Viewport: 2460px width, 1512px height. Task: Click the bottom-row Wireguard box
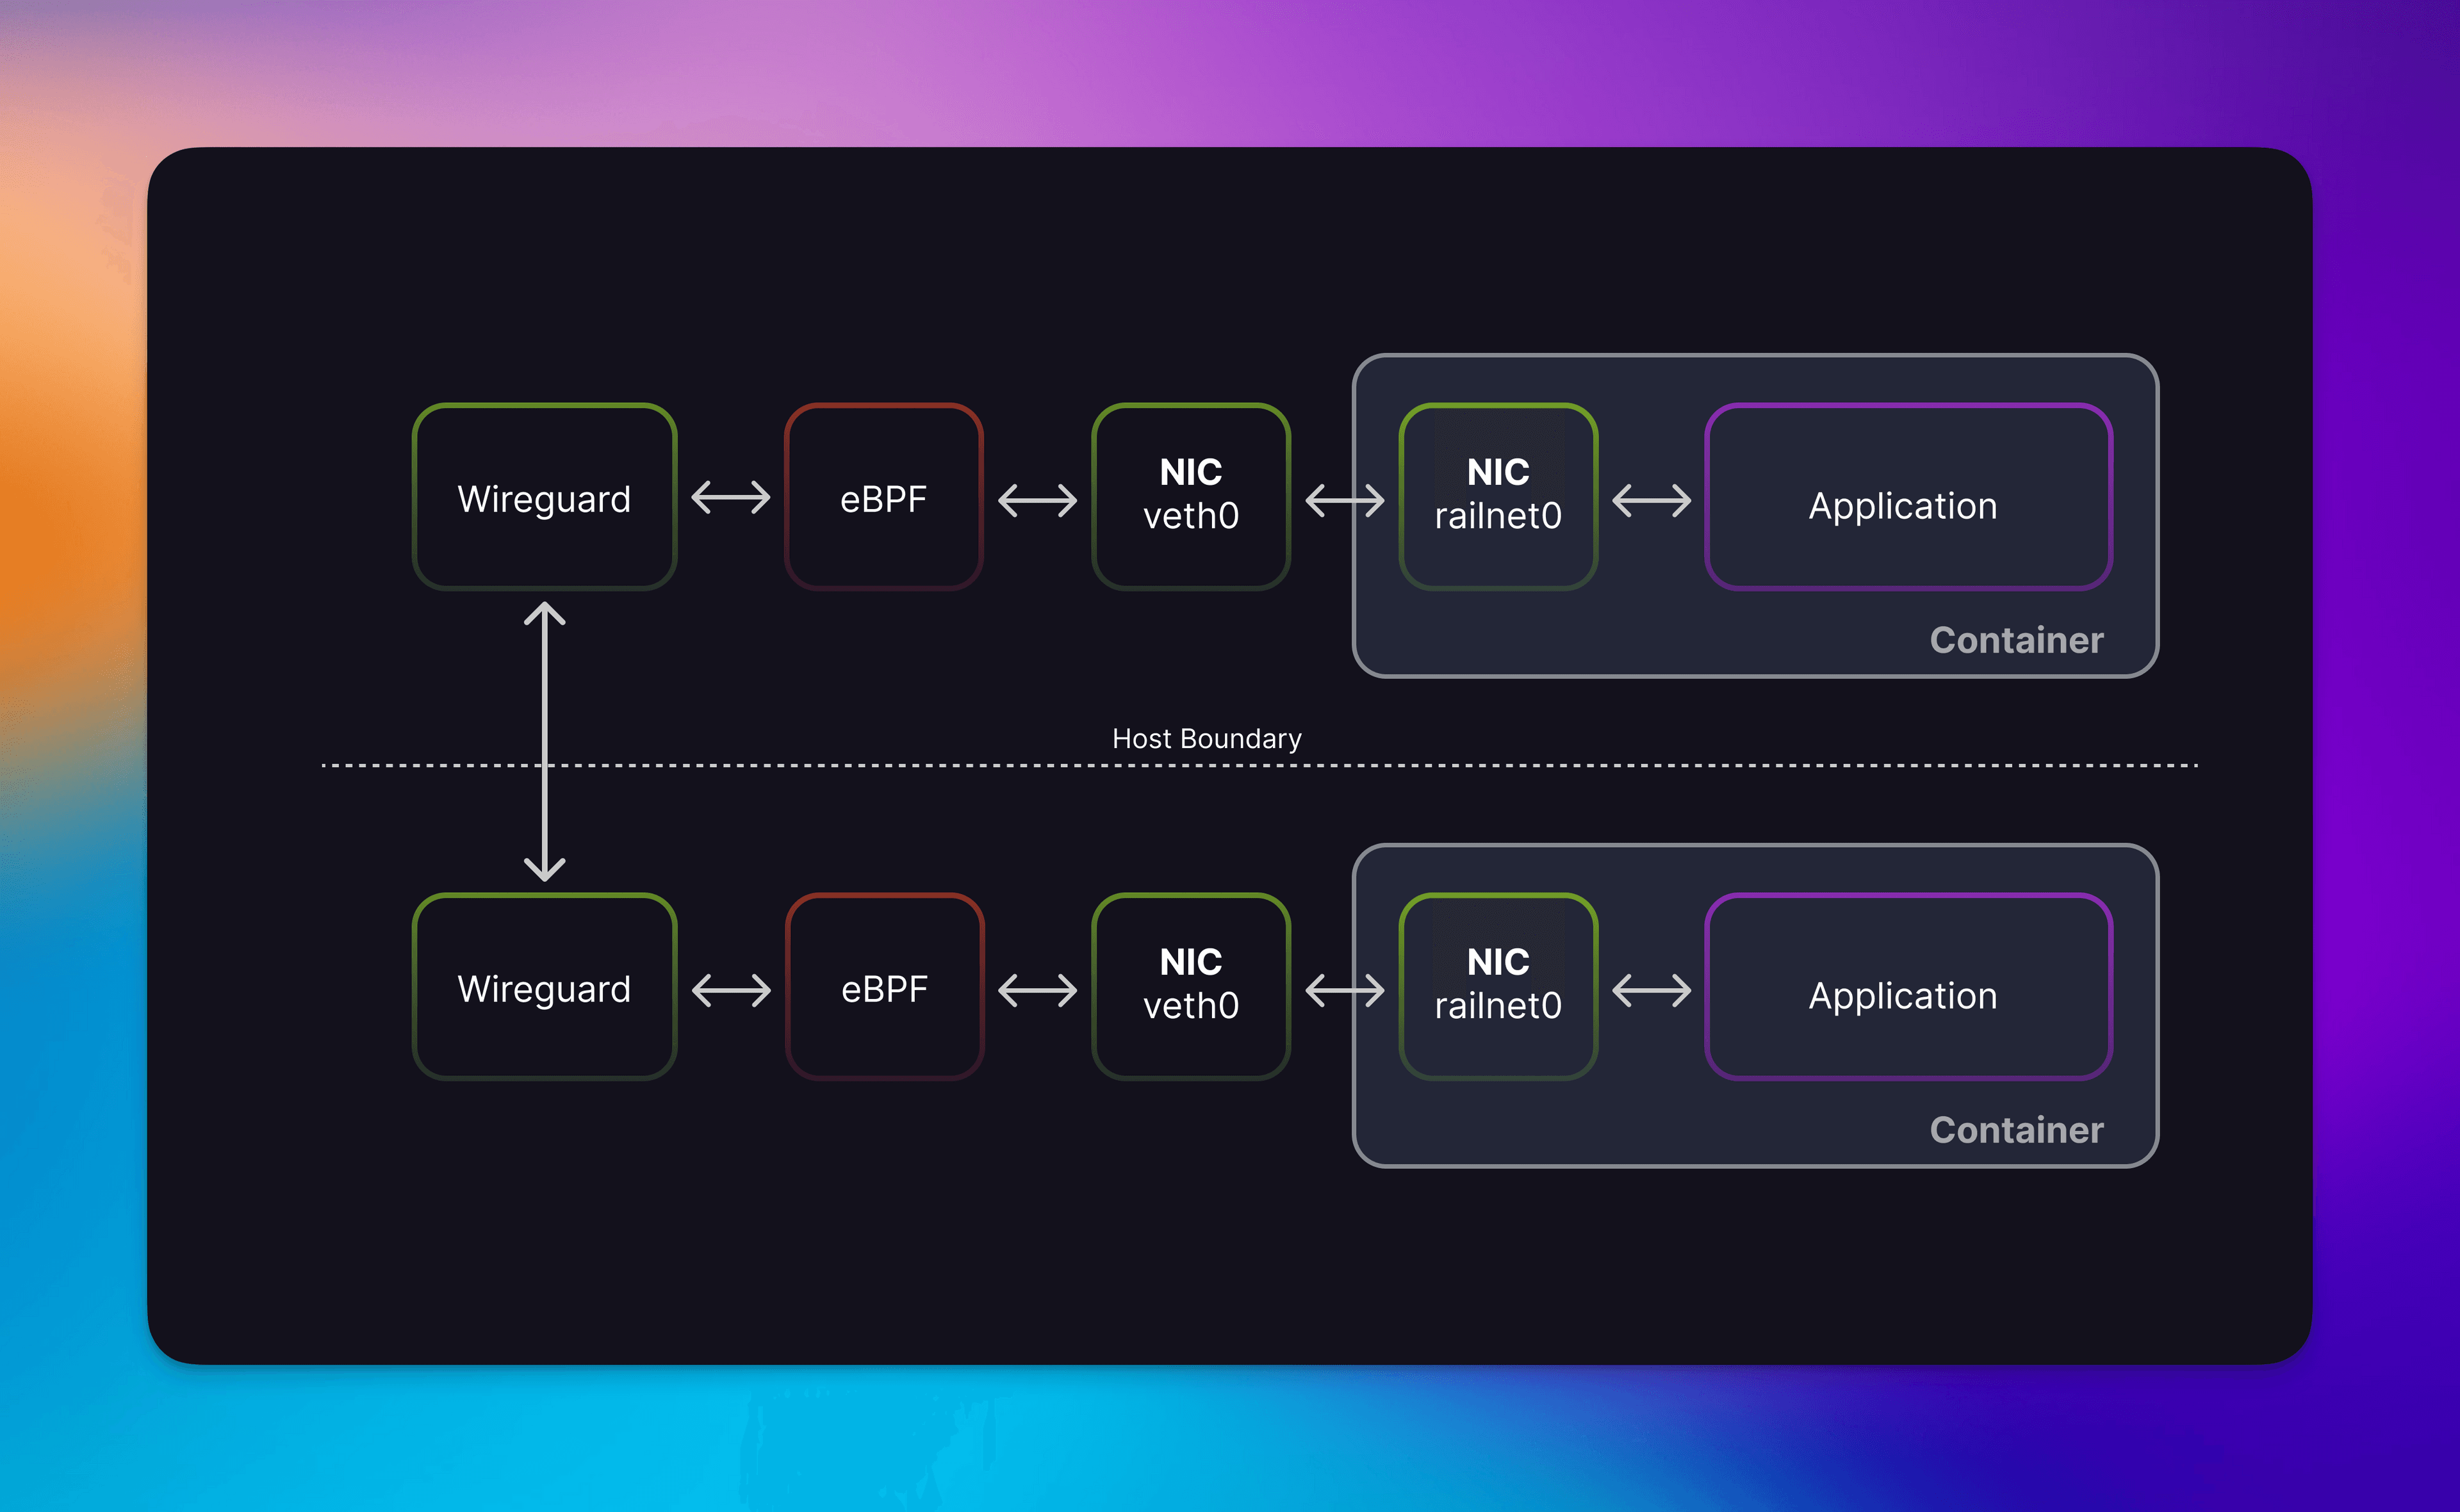click(x=545, y=987)
